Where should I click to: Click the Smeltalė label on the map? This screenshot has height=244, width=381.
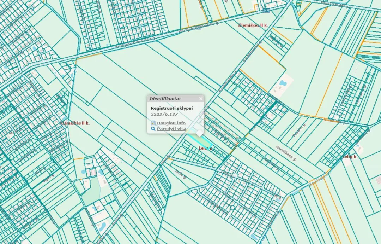click(317, 181)
